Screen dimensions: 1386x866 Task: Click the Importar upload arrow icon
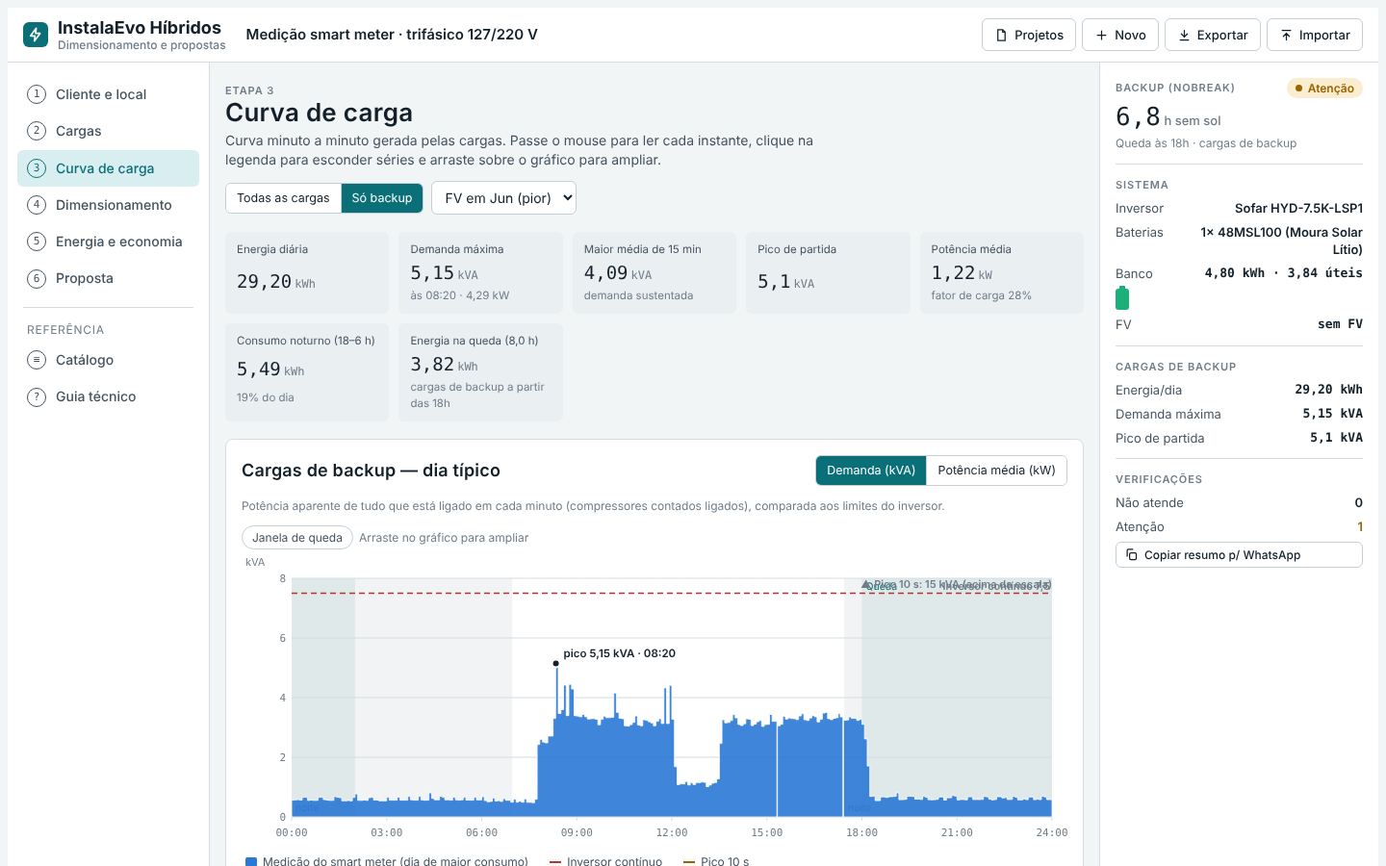click(1286, 36)
